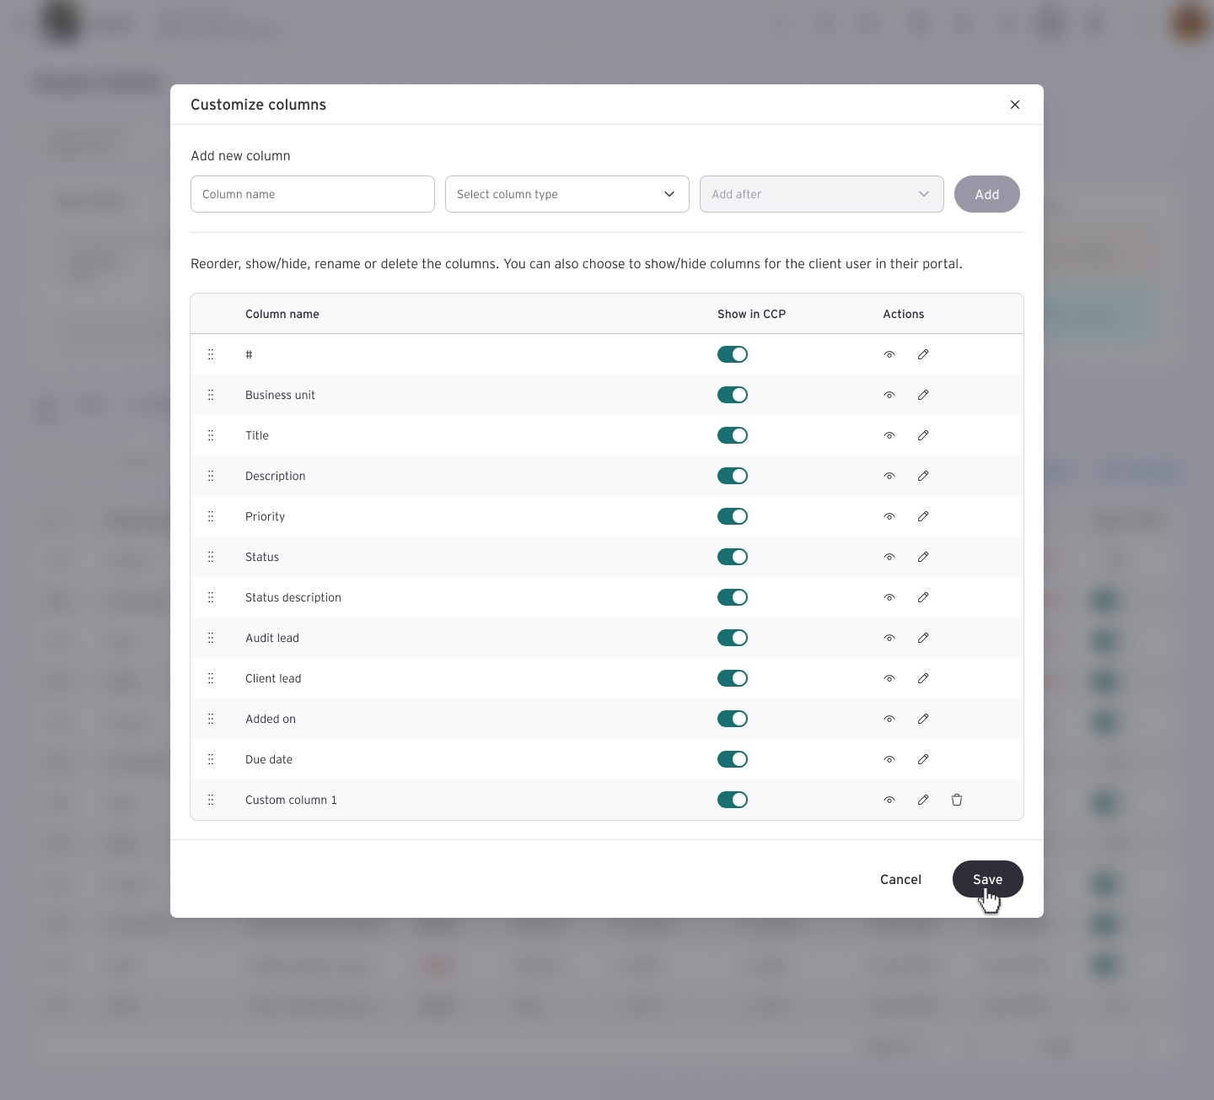Click the Add button to create column
Image resolution: width=1214 pixels, height=1100 pixels.
click(x=986, y=194)
